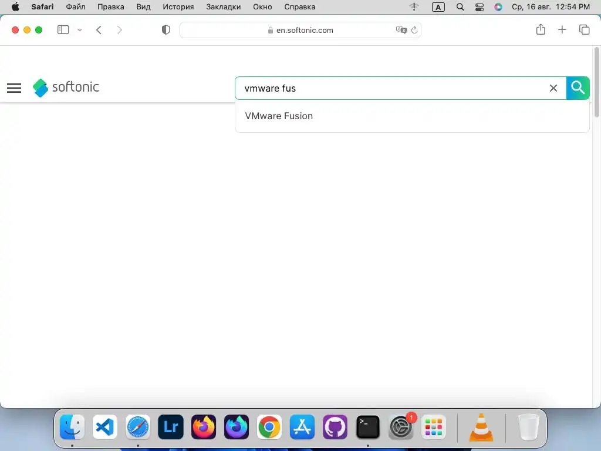Open the App Store from the Dock
The image size is (601, 451).
[302, 426]
